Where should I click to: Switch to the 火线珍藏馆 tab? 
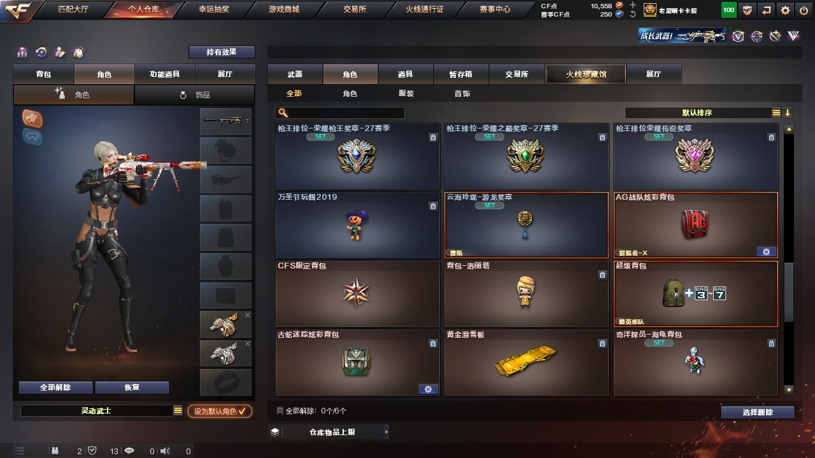click(586, 74)
